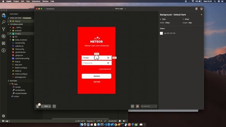The image size is (226, 127).
Task: Click the layout icon left of notes dropdown
Action: click(132, 106)
